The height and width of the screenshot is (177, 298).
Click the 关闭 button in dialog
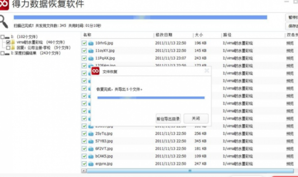coord(196,118)
